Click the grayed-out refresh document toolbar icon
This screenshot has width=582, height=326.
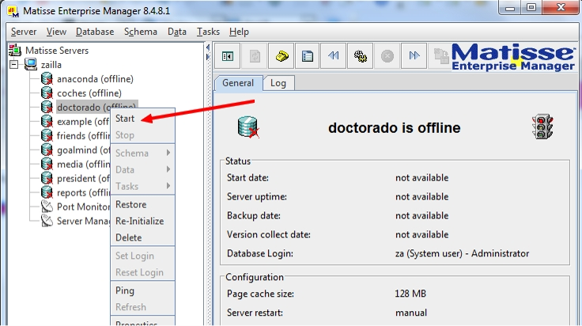pyautogui.click(x=255, y=56)
